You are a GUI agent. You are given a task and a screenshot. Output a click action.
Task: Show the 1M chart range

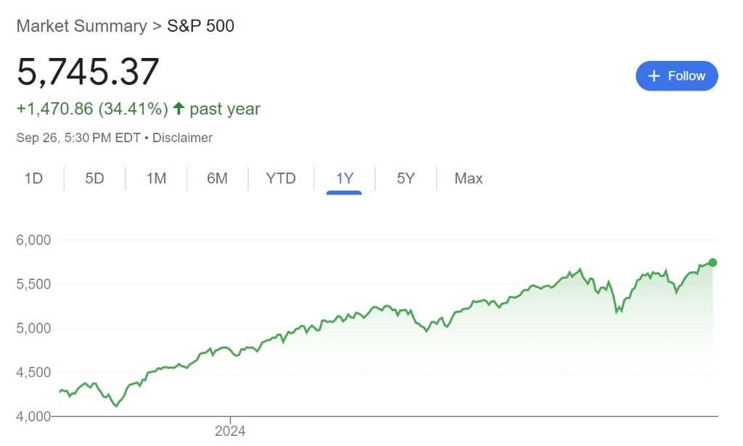(156, 178)
